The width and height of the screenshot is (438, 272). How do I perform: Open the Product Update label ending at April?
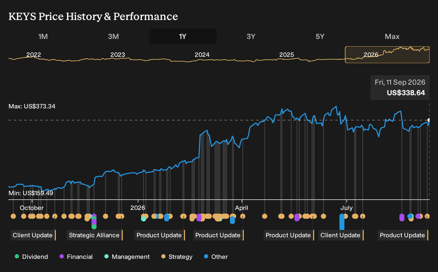point(218,235)
